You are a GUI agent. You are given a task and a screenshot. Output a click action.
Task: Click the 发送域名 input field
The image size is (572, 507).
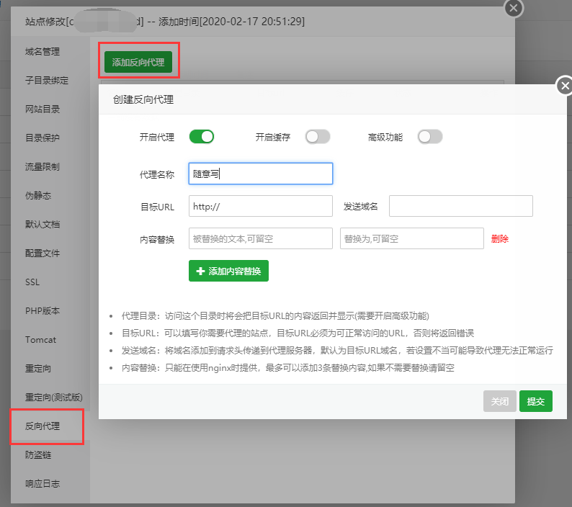(461, 206)
